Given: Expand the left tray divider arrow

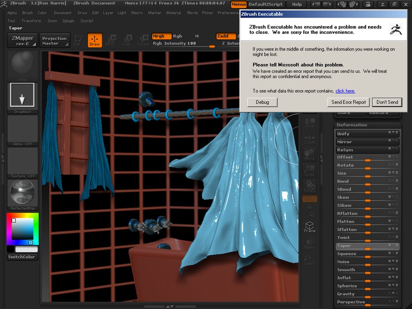Looking at the screenshot, I should click(x=2, y=158).
